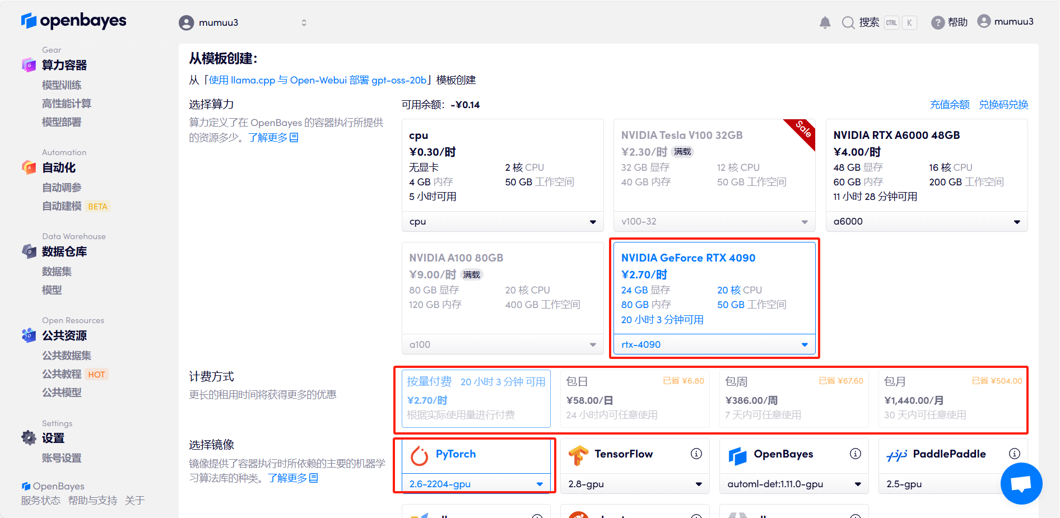Go to 公共教程 in sidebar
The height and width of the screenshot is (518, 1060).
62,374
